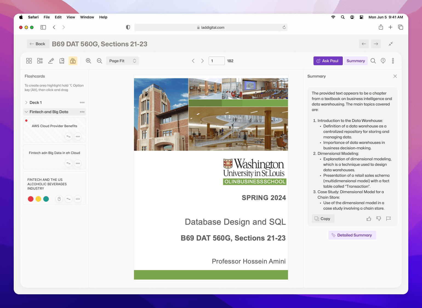Open the Safari share icon
Screen dimensions: 422x308
tap(381, 27)
